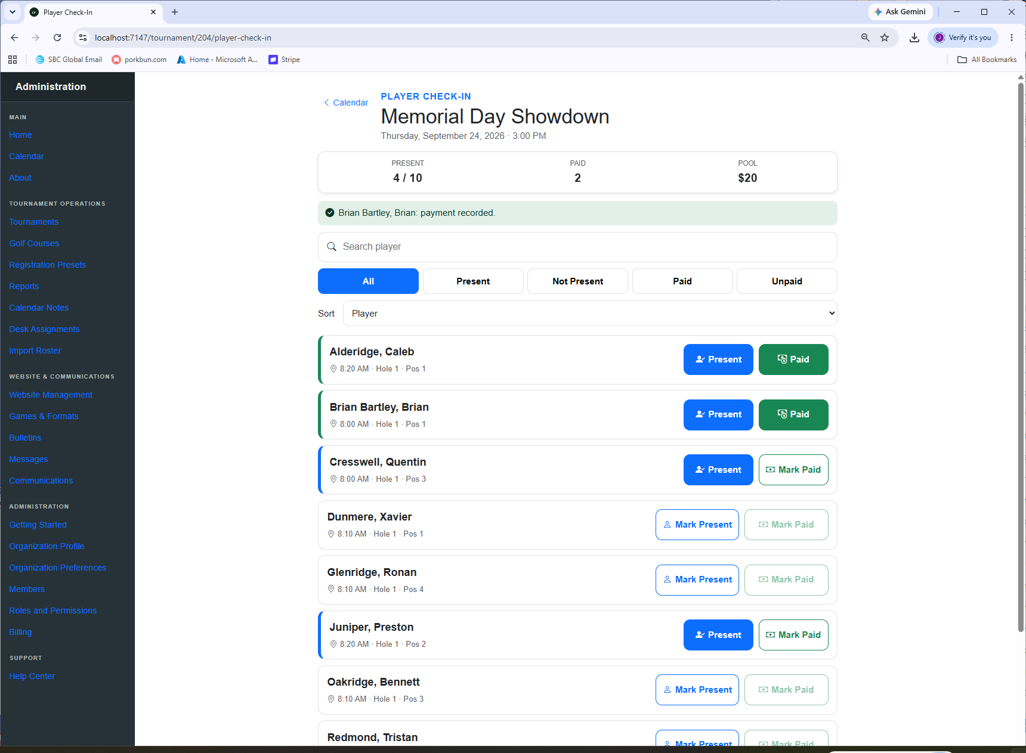Open Desk Assignments in the sidebar
Screen dimensions: 1026x753
[44, 329]
